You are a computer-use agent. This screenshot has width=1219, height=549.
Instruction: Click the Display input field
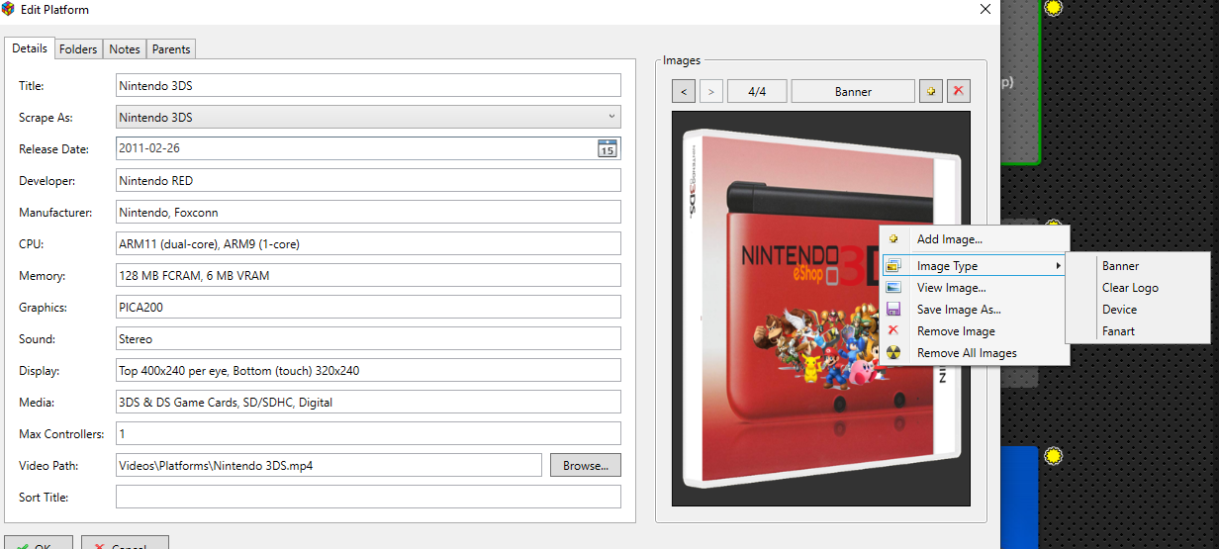point(368,370)
